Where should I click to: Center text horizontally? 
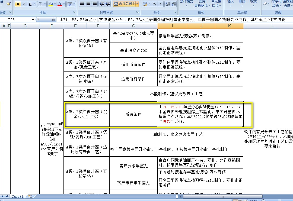click(88, 4)
